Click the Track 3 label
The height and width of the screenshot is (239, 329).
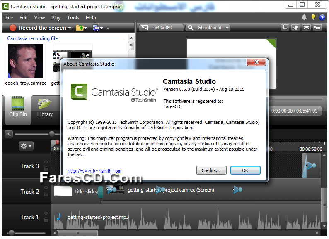click(x=29, y=166)
